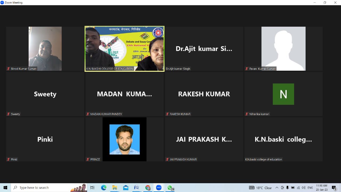
Task: Open the ENG language switcher
Action: 310,188
